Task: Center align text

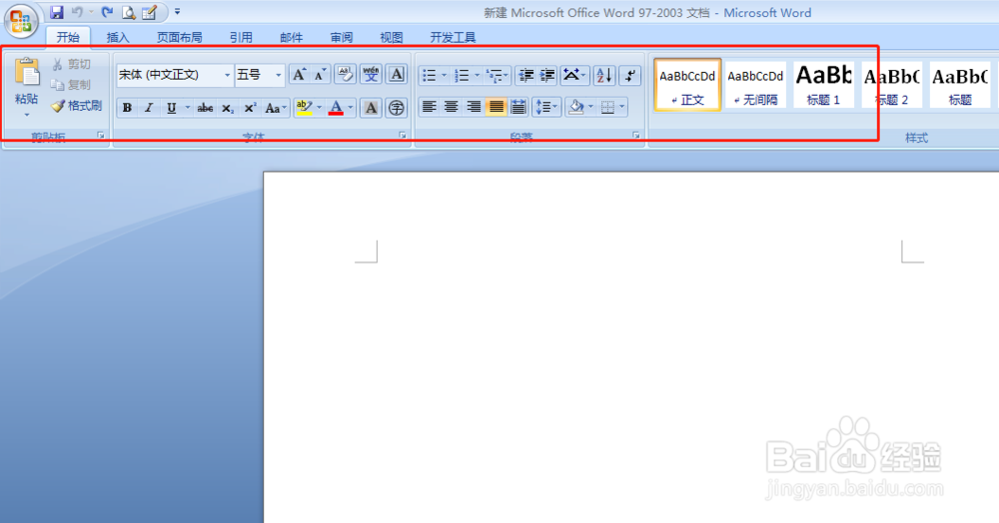Action: pyautogui.click(x=452, y=107)
